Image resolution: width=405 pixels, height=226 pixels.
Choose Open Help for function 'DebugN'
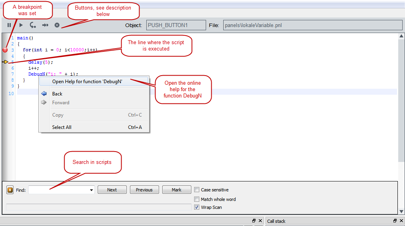click(x=87, y=82)
